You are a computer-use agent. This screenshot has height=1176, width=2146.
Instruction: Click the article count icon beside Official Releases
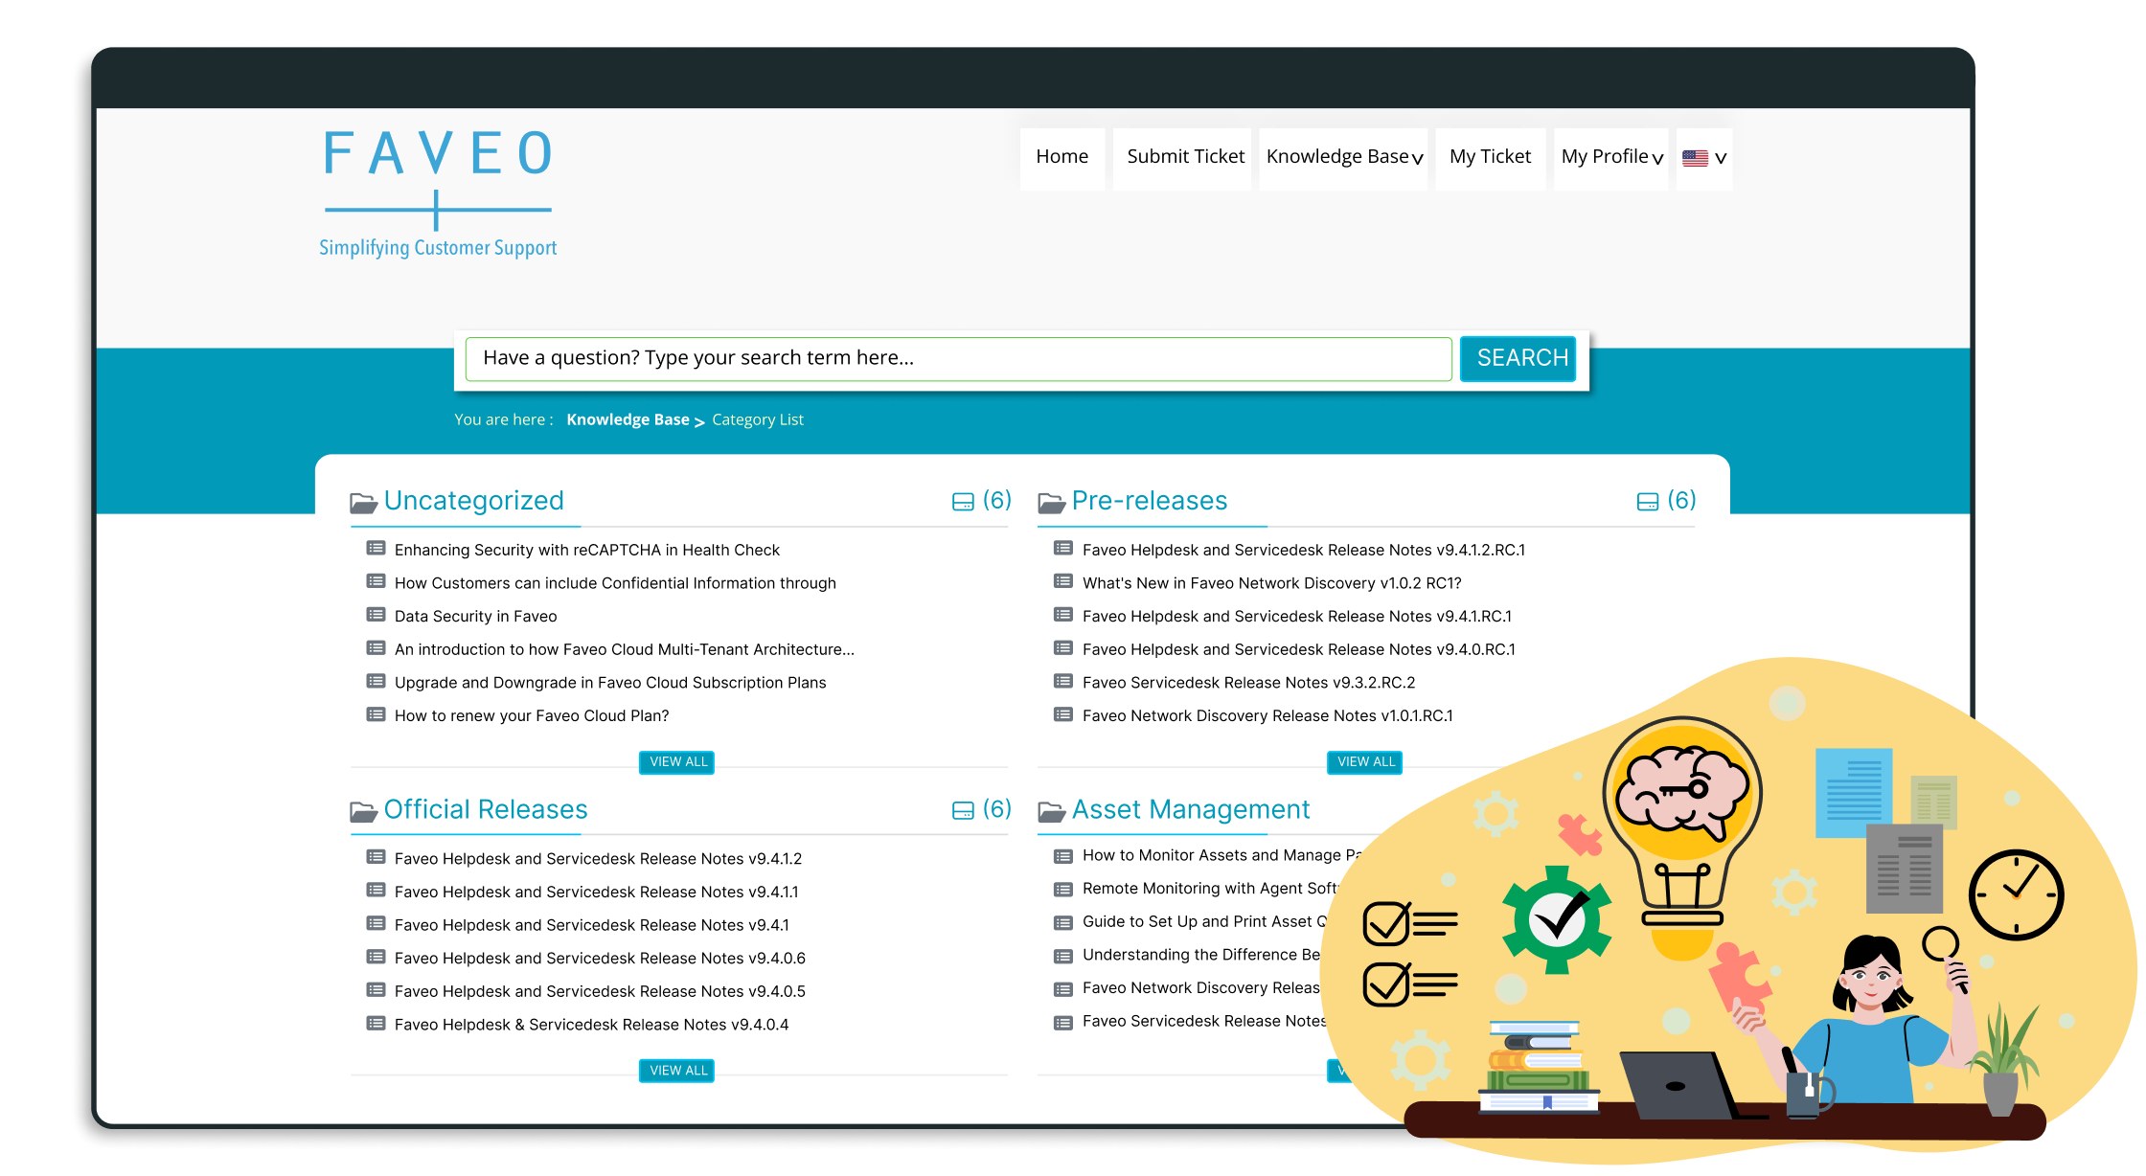click(963, 811)
